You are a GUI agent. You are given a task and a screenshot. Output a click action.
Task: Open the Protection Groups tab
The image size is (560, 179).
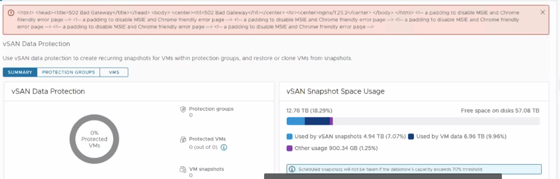pyautogui.click(x=68, y=72)
